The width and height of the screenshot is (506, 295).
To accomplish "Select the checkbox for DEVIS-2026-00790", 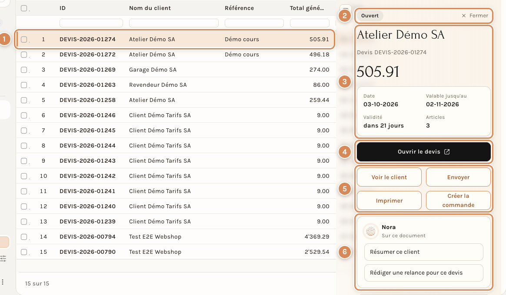I will click(x=24, y=252).
